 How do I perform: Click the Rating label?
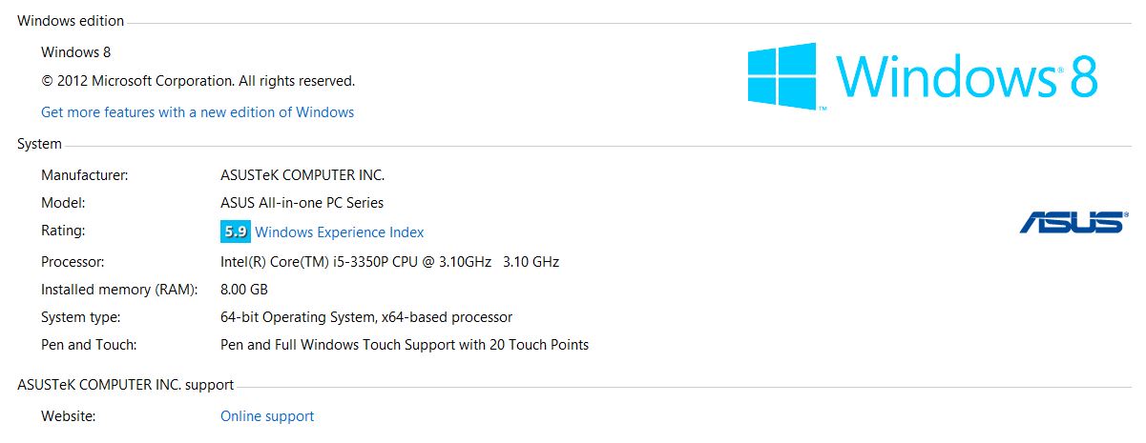tap(63, 231)
